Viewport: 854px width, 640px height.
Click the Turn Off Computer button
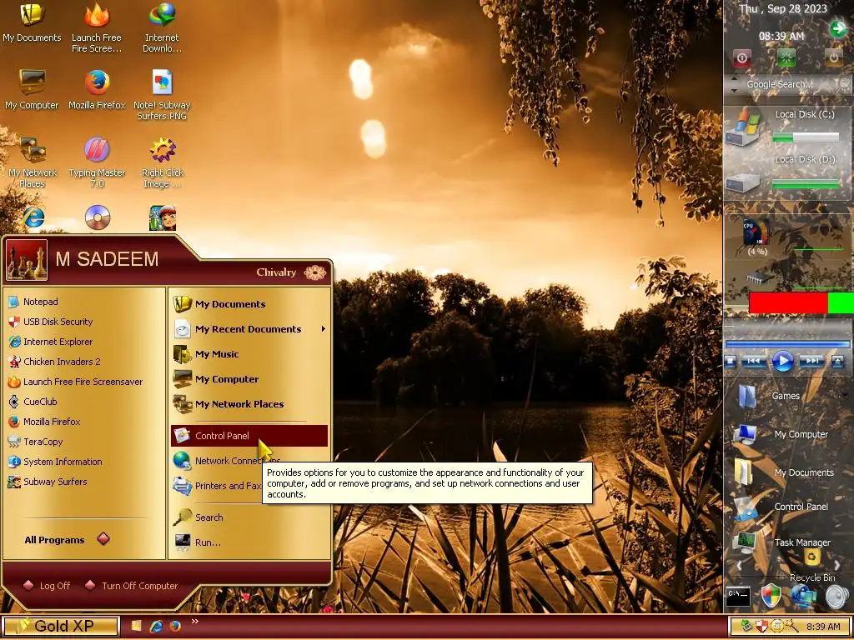(132, 586)
